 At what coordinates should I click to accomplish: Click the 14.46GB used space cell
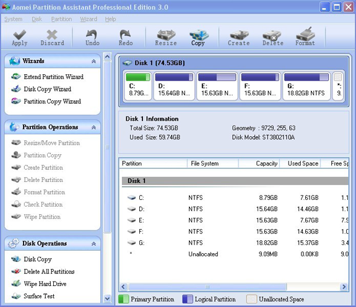[x=308, y=209]
